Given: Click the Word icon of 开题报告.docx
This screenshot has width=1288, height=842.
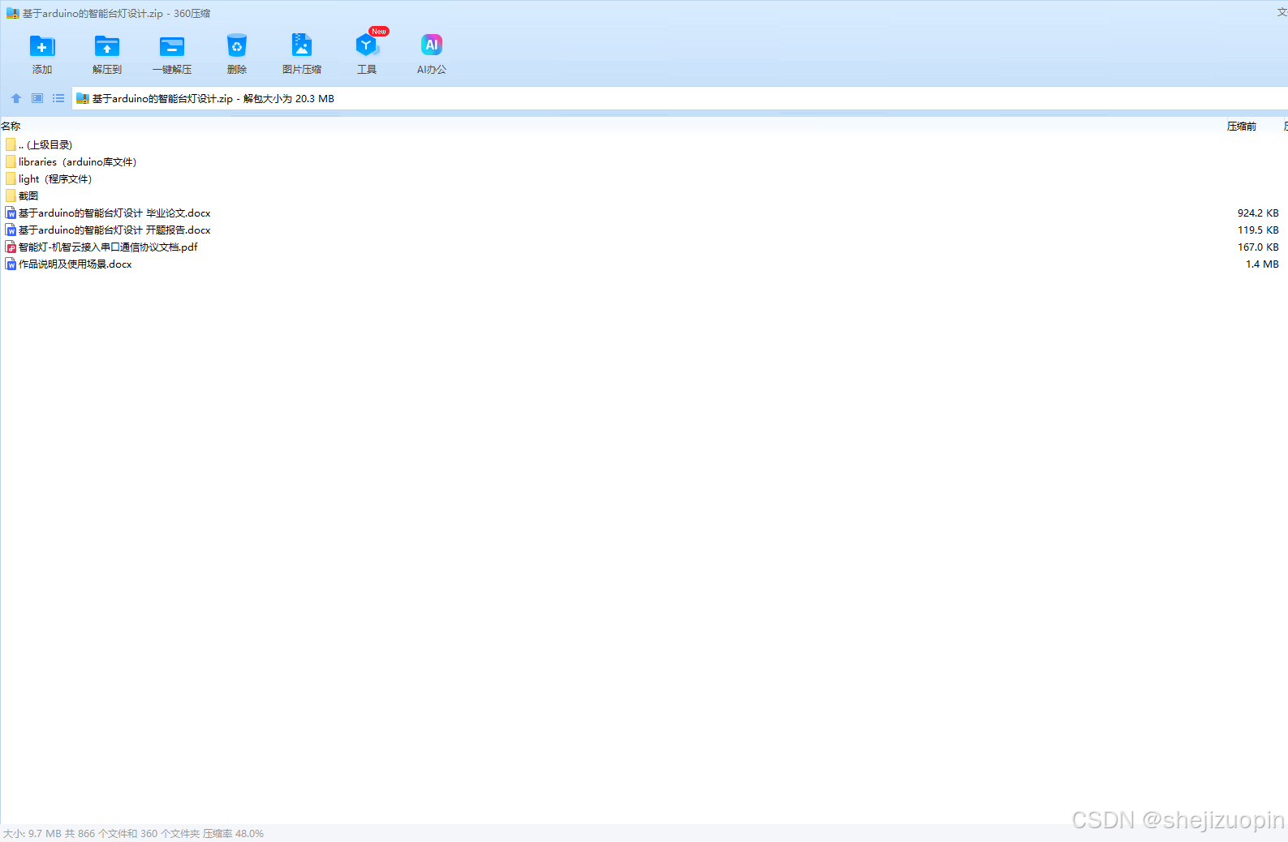Looking at the screenshot, I should [11, 230].
